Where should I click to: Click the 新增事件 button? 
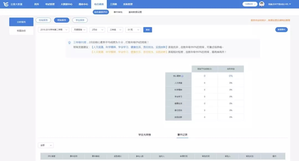pos(281,30)
